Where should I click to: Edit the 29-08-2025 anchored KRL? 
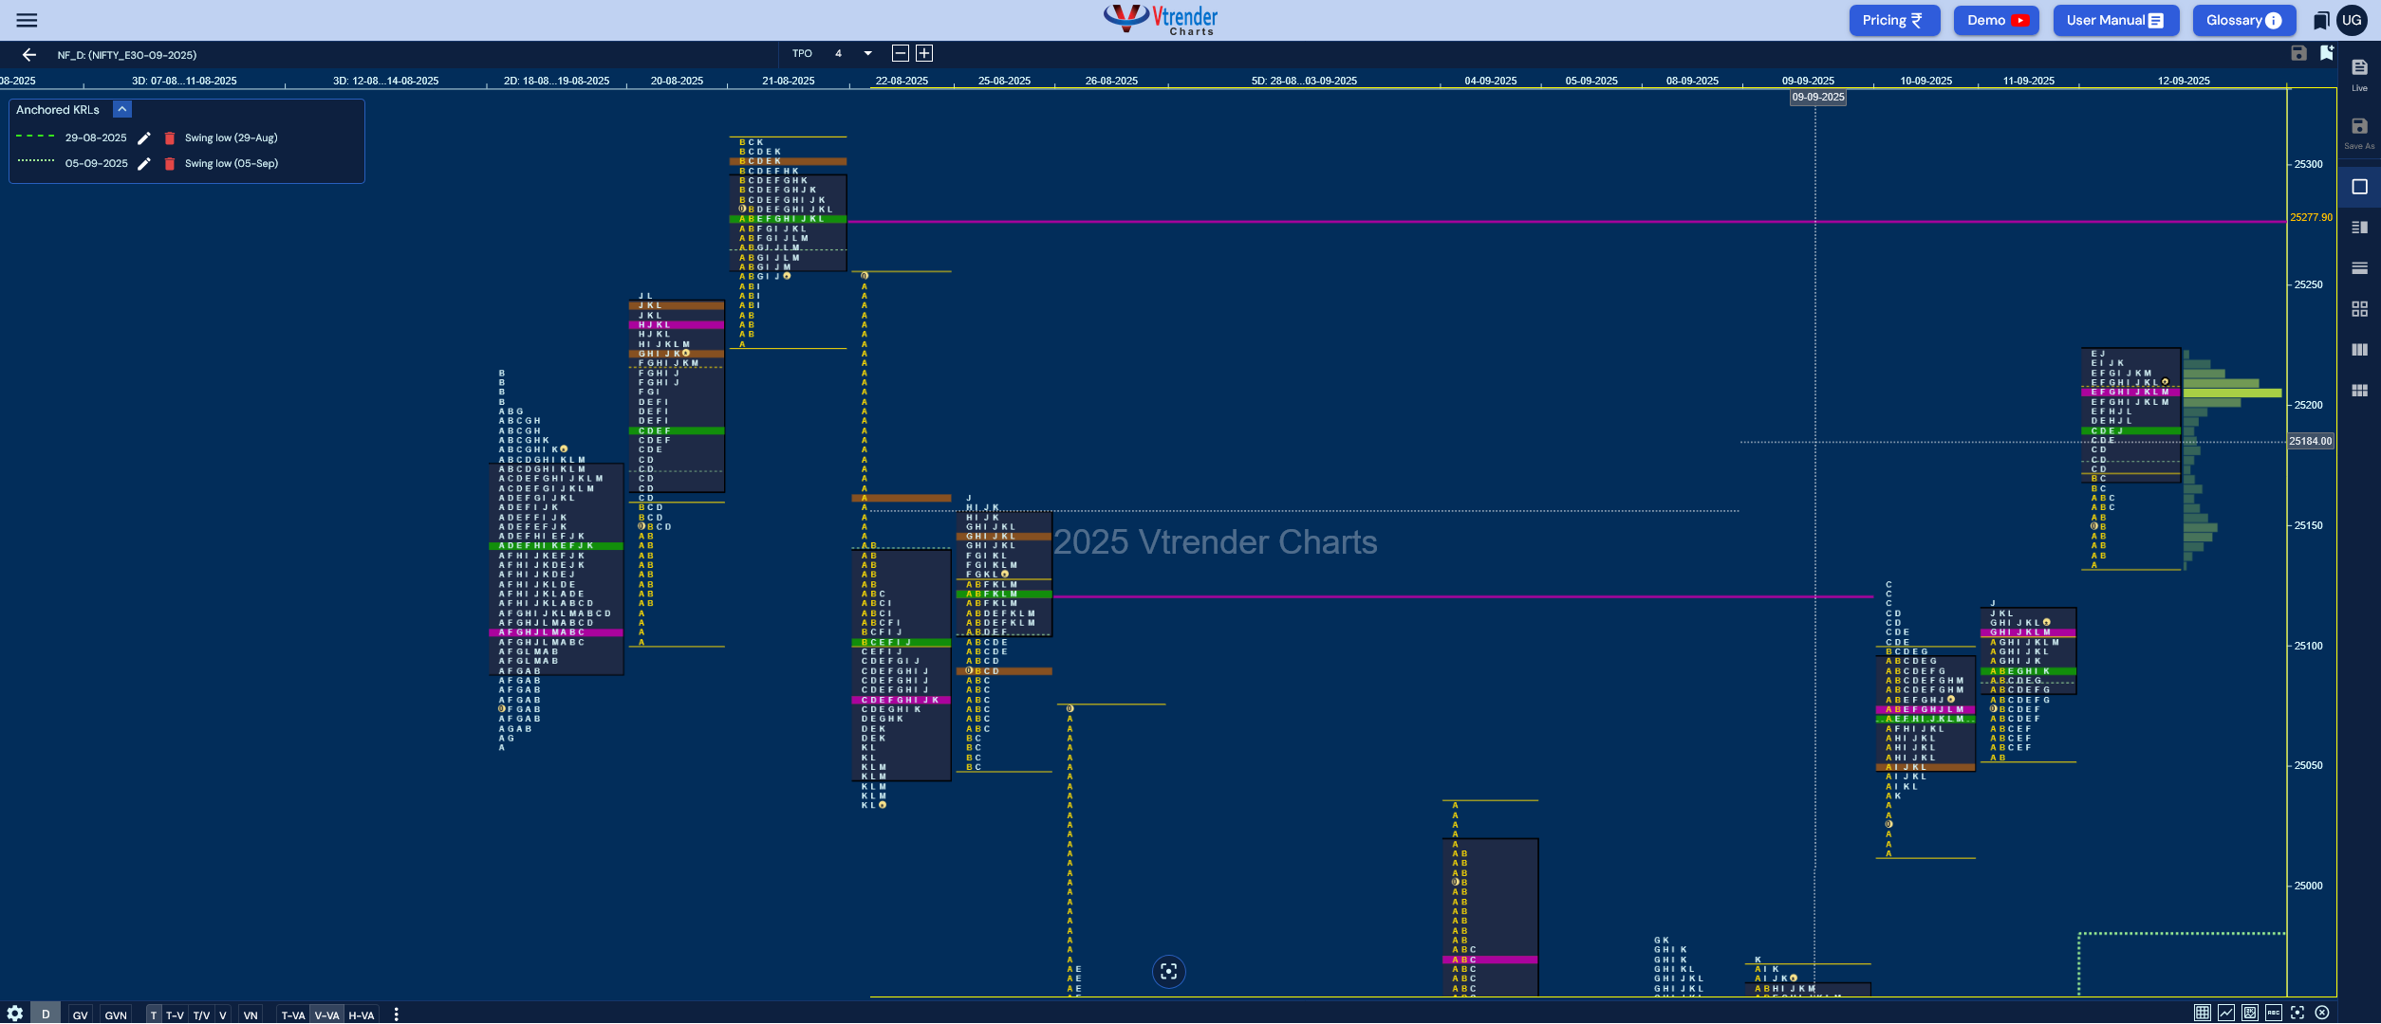[x=144, y=138]
